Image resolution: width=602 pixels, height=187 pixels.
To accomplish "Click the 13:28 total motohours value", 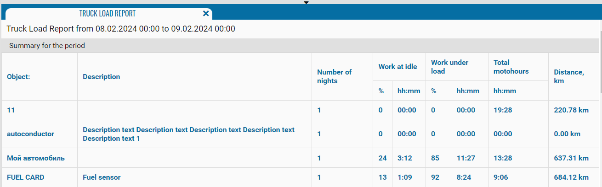I will click(x=502, y=158).
